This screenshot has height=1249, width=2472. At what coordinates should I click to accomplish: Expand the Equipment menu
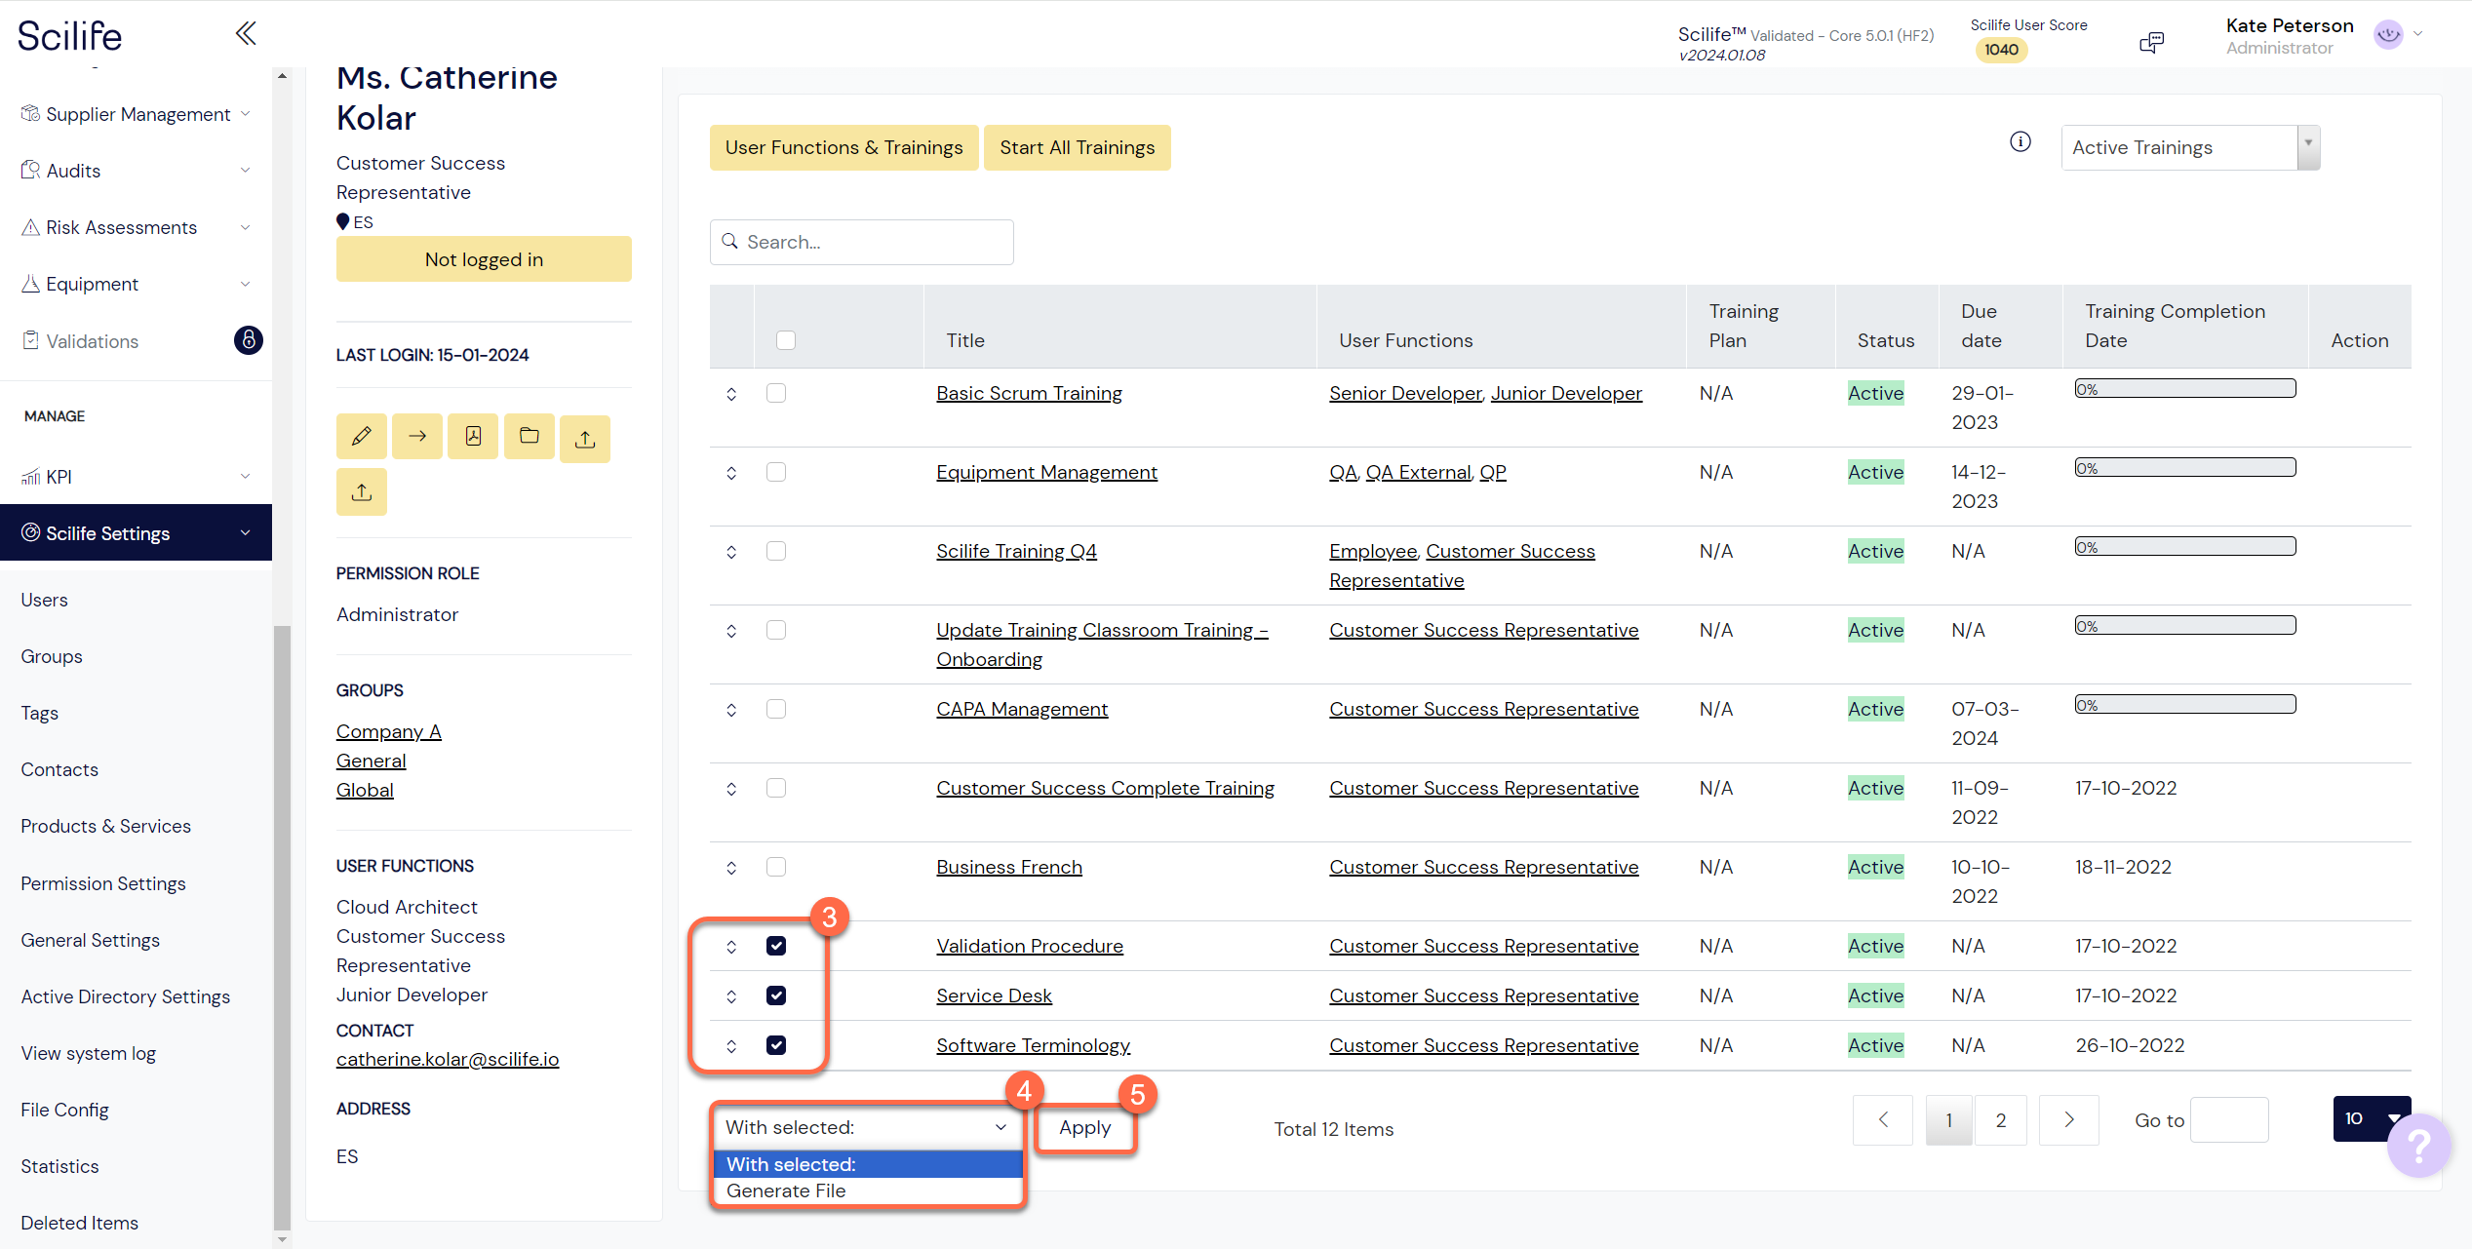pyautogui.click(x=137, y=284)
